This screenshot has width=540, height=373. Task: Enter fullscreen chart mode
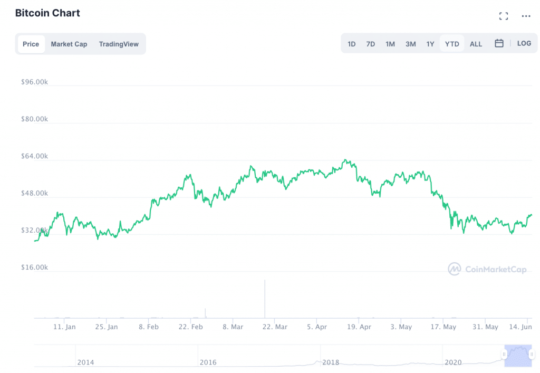tap(504, 16)
